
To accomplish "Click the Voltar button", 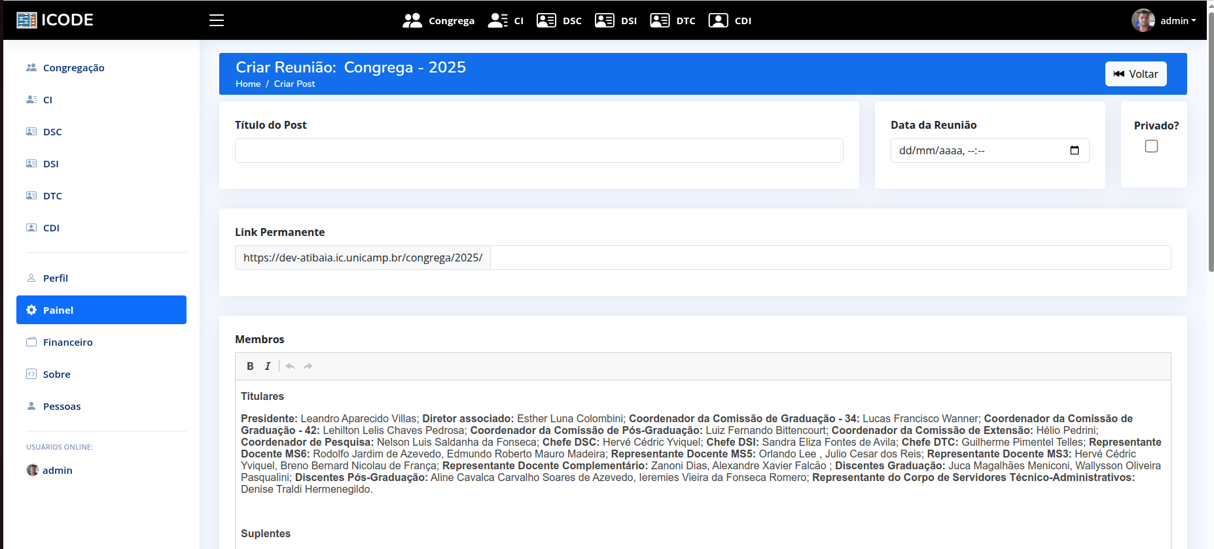I will point(1135,74).
